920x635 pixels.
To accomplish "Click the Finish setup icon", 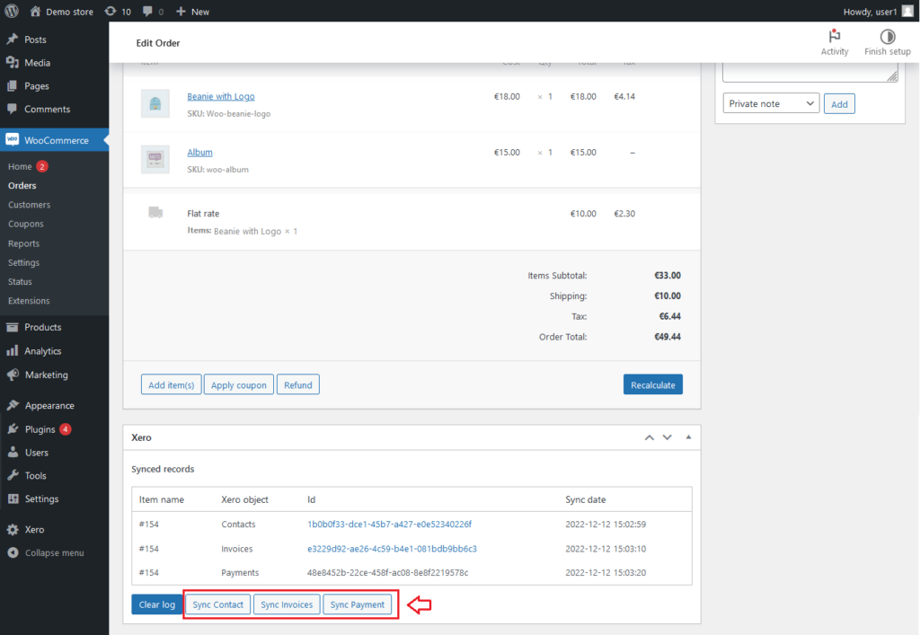I will 887,37.
